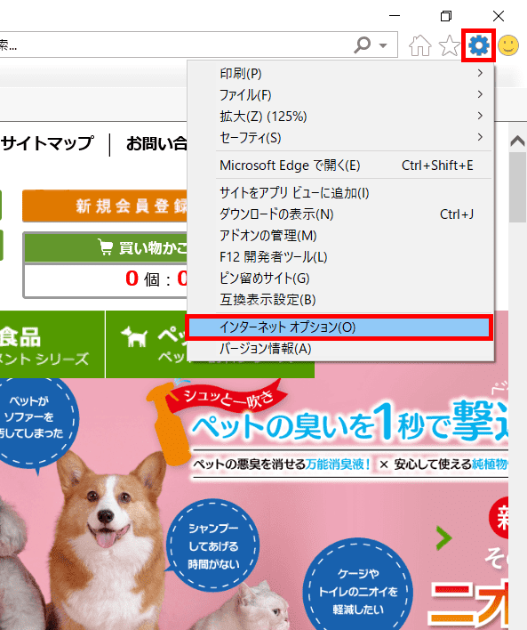Viewport: 527px width, 630px height.
Task: Open Favorites via the star icon
Action: [449, 45]
